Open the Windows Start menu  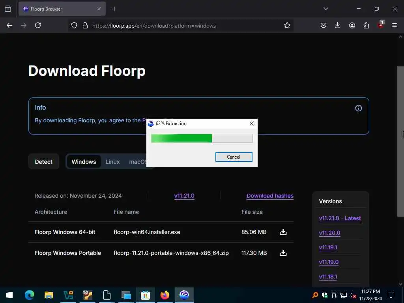pos(9,295)
